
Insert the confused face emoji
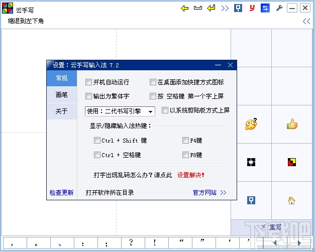click(251, 124)
